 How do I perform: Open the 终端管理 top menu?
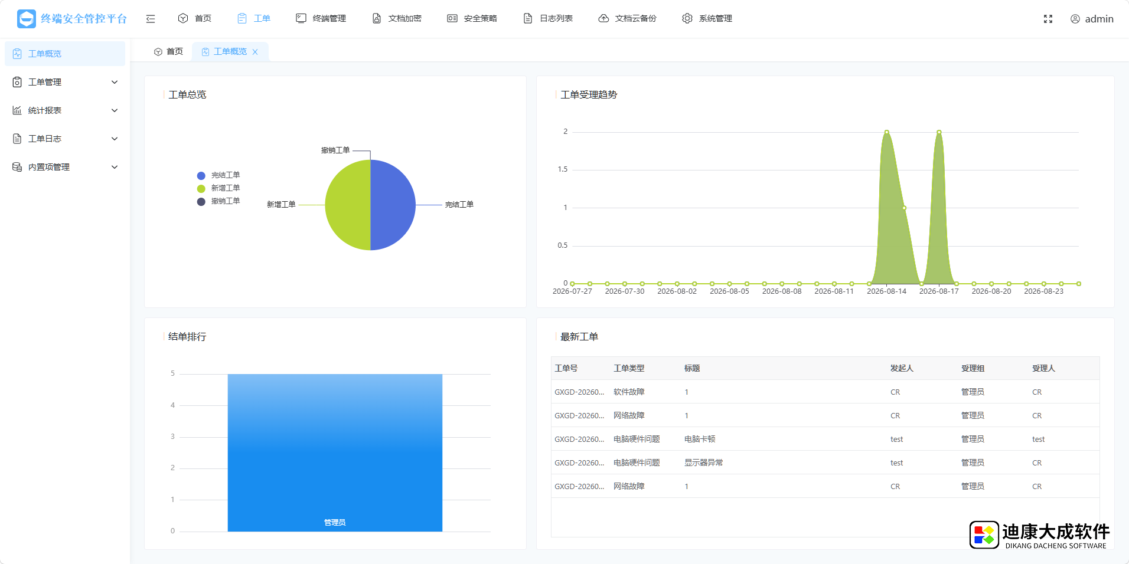(329, 18)
